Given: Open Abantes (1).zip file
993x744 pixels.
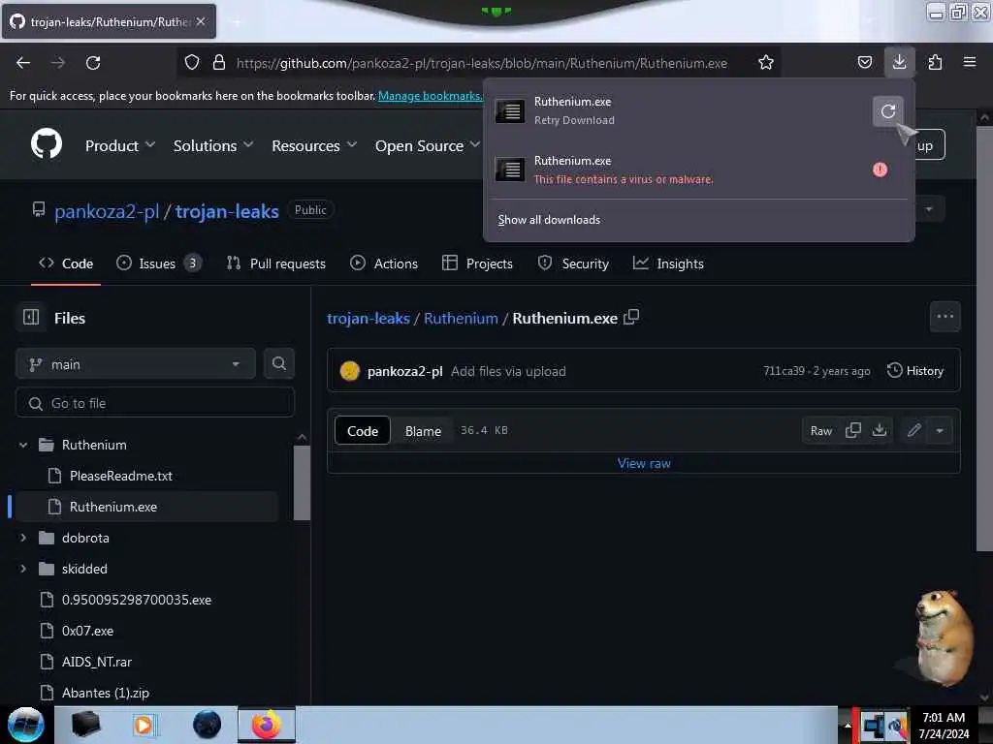Looking at the screenshot, I should click(105, 693).
